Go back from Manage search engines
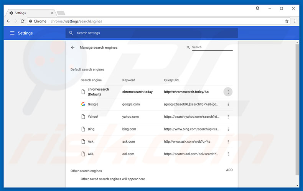The image size is (303, 191). pyautogui.click(x=72, y=48)
